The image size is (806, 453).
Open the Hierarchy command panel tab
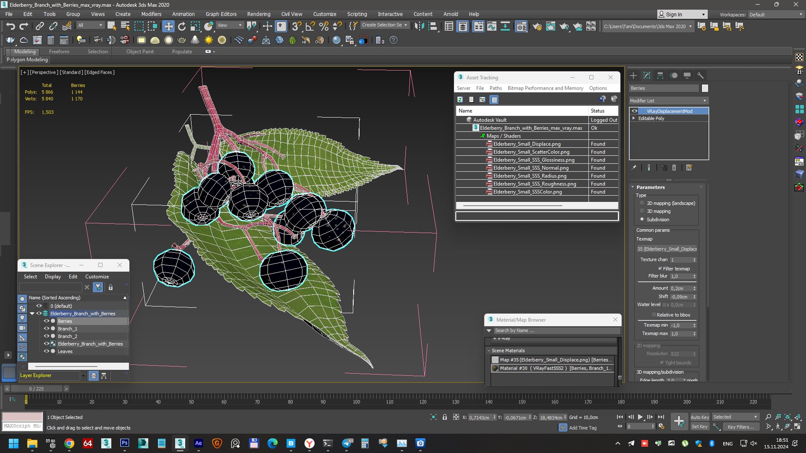coord(660,76)
